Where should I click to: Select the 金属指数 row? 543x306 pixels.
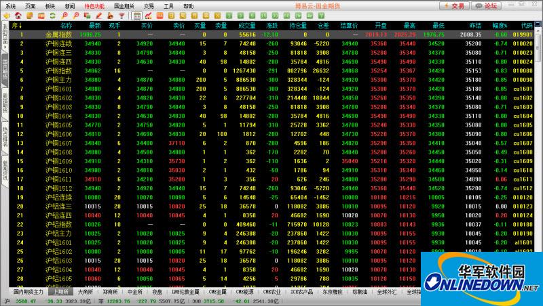pyautogui.click(x=271, y=35)
